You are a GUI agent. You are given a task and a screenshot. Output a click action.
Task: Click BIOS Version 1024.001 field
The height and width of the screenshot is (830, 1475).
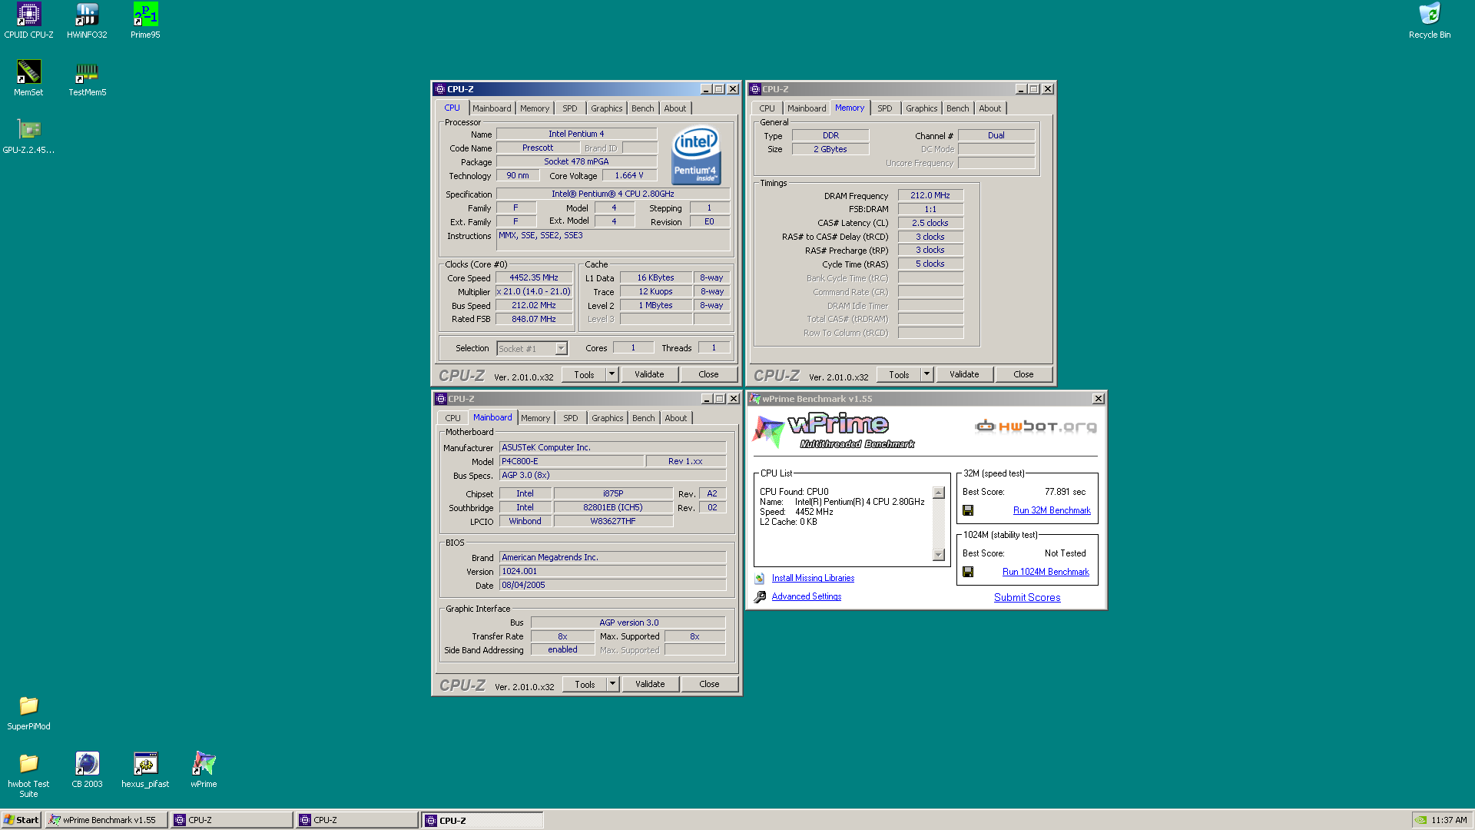(612, 571)
